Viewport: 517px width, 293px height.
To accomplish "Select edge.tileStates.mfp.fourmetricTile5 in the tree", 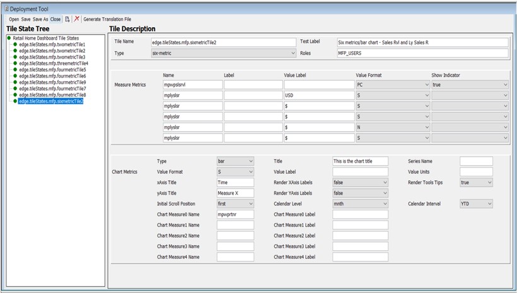I will click(52, 69).
